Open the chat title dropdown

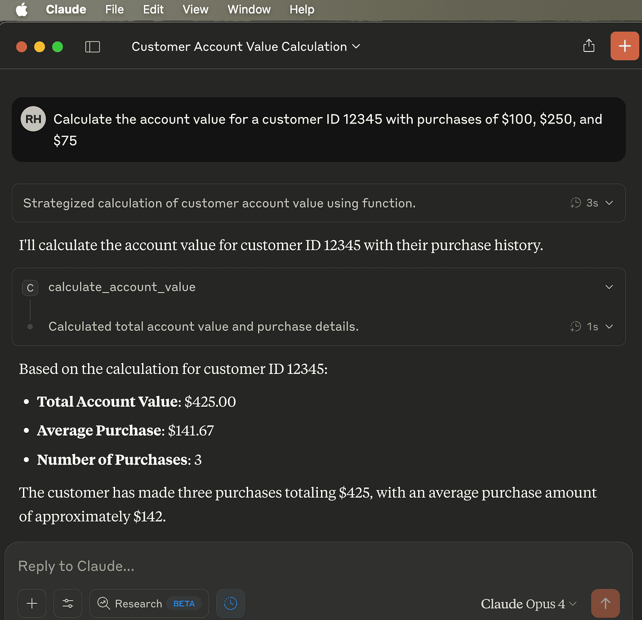coord(246,47)
